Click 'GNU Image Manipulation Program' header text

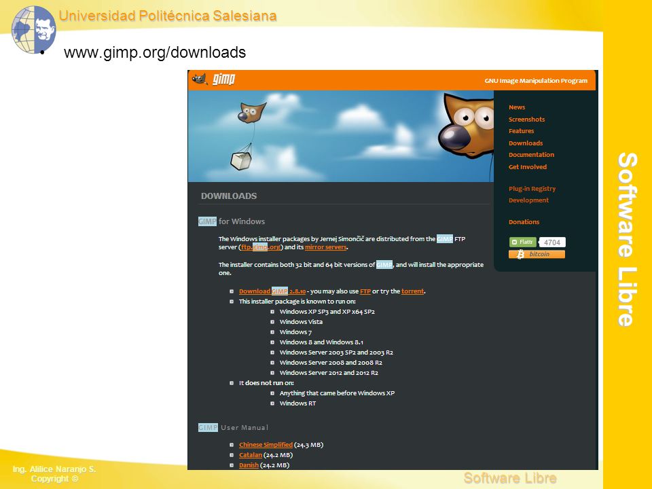pos(536,81)
